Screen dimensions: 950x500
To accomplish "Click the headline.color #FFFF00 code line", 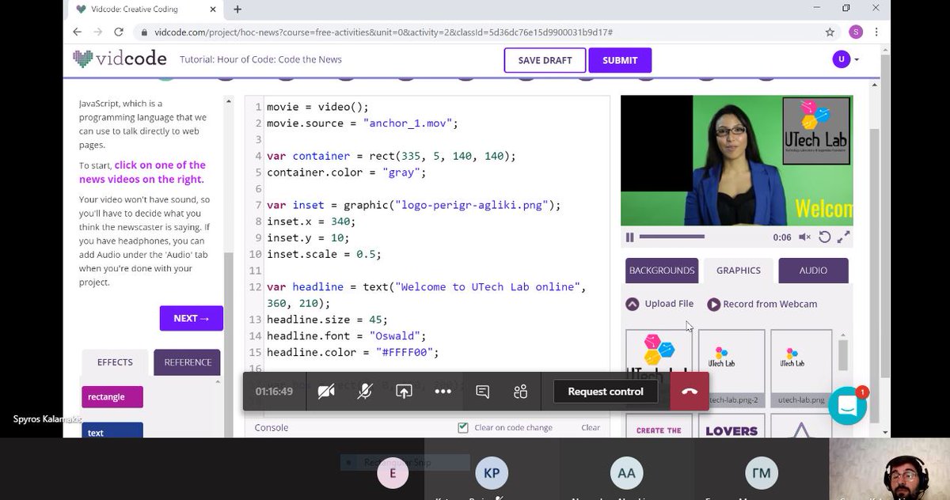I will click(352, 352).
